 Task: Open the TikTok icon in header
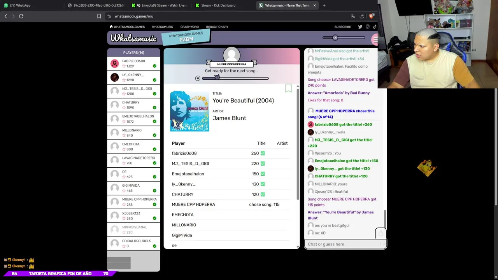tap(375, 27)
